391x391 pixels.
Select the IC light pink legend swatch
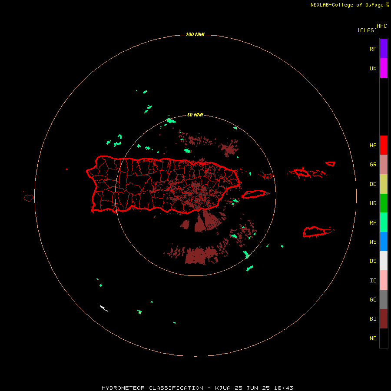(384, 280)
